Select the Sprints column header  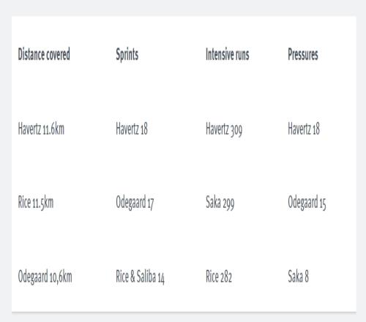(x=127, y=54)
